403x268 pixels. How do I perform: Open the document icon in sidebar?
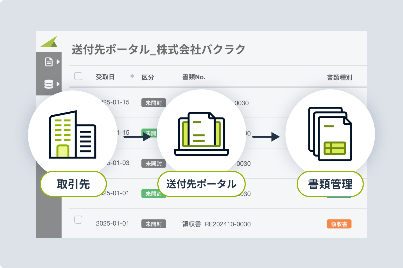pos(49,62)
